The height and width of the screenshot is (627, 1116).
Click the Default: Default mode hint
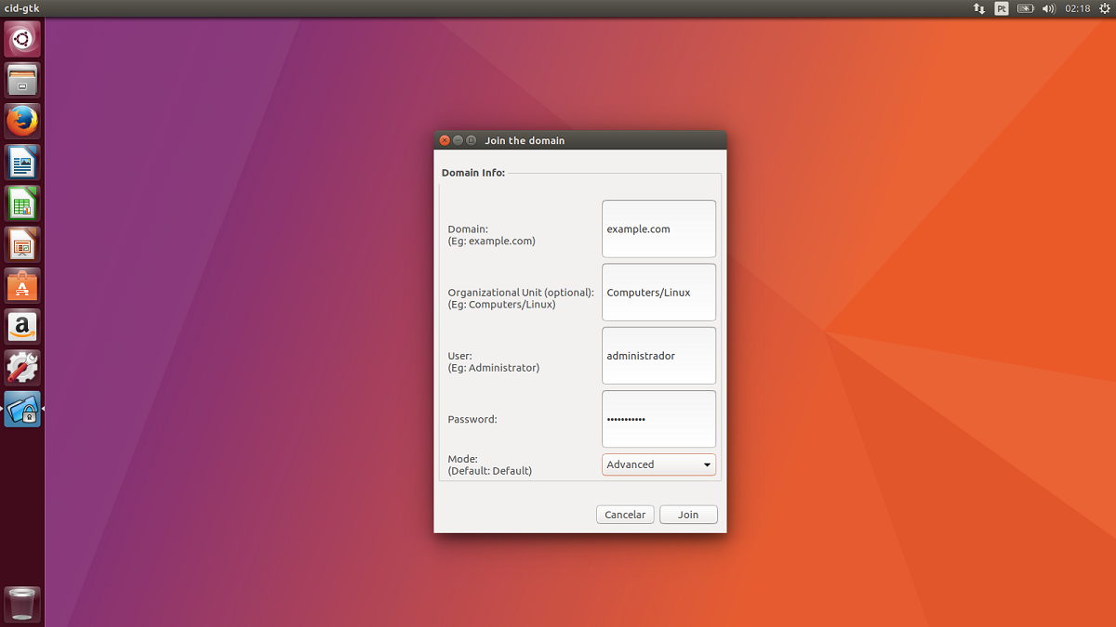(490, 471)
